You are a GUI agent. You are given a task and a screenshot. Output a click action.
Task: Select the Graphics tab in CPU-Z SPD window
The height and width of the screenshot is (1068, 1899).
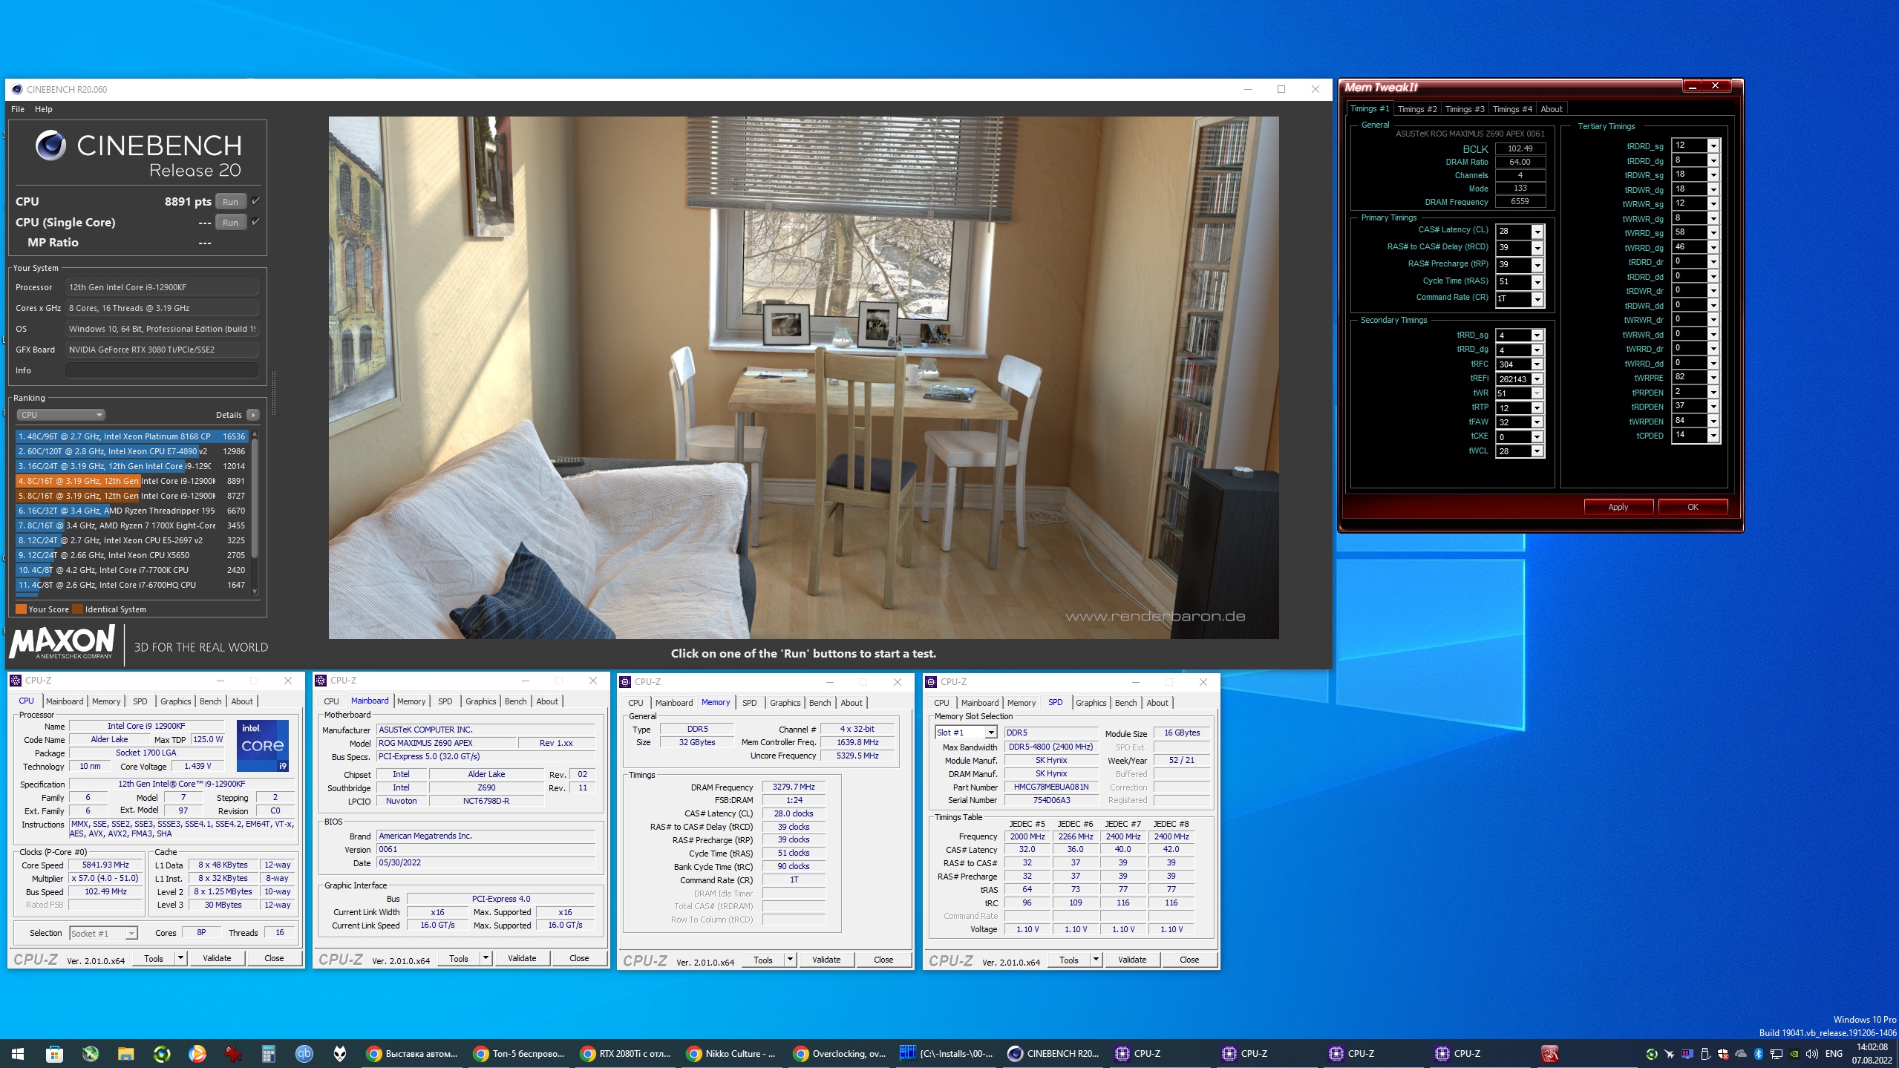coord(1091,703)
